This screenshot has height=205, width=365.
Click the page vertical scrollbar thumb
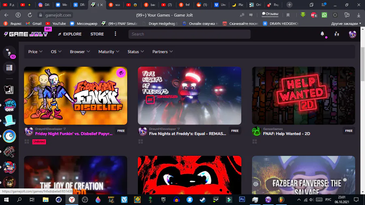point(363,64)
